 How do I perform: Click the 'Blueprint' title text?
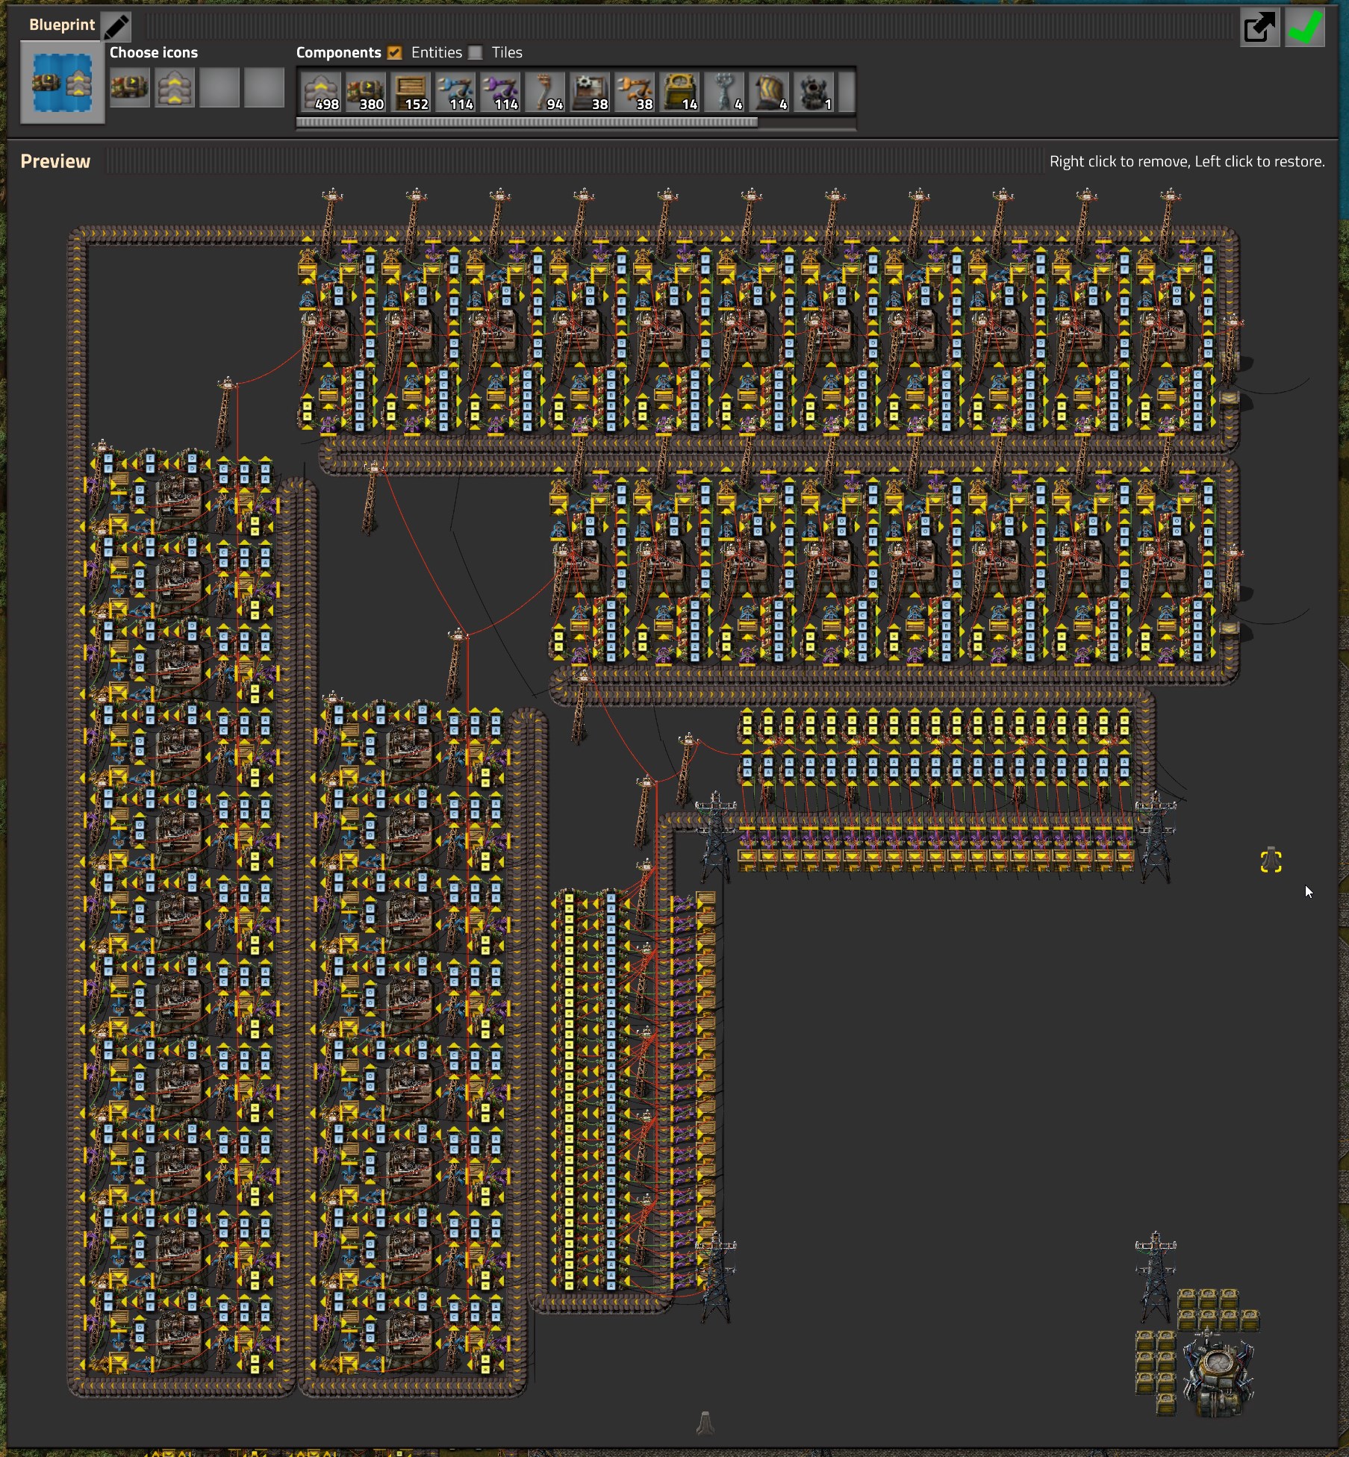pyautogui.click(x=62, y=25)
